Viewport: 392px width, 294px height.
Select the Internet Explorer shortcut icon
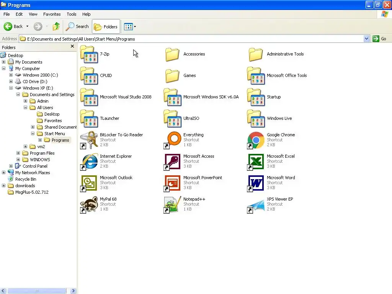tap(89, 162)
